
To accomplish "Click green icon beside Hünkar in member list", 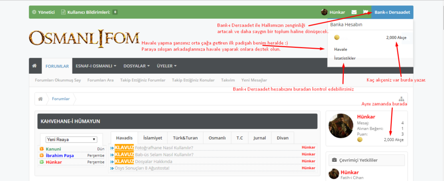I will [41, 162].
